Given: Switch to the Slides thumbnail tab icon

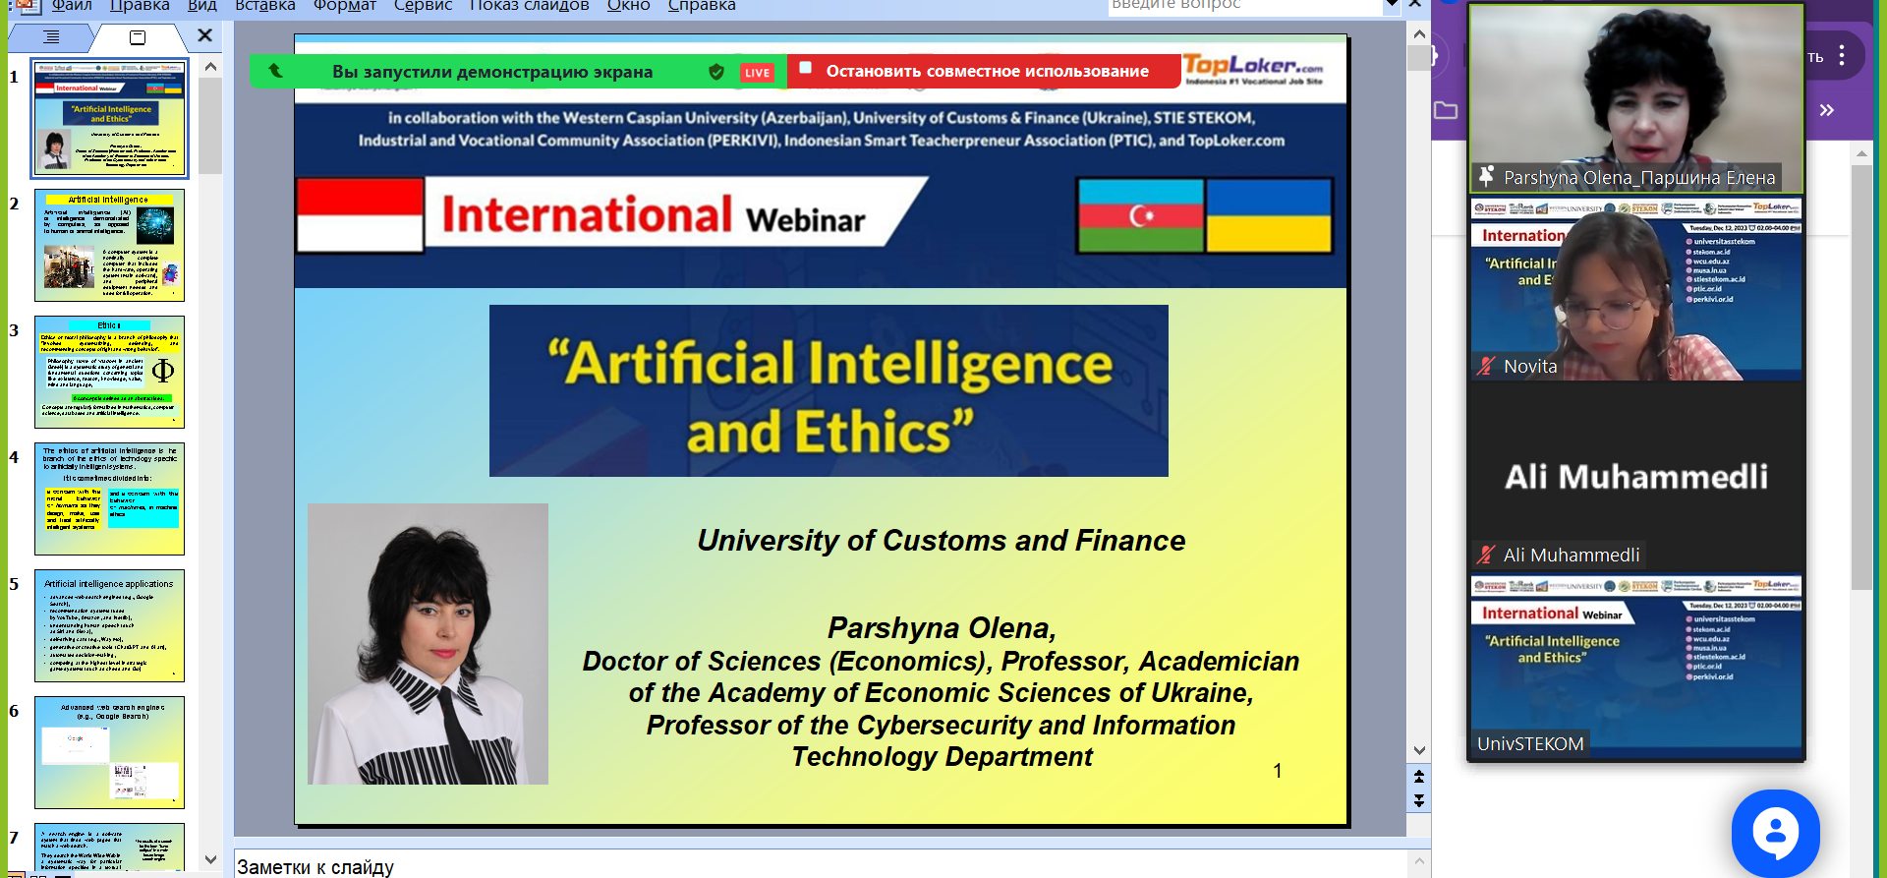Looking at the screenshot, I should coord(138,37).
